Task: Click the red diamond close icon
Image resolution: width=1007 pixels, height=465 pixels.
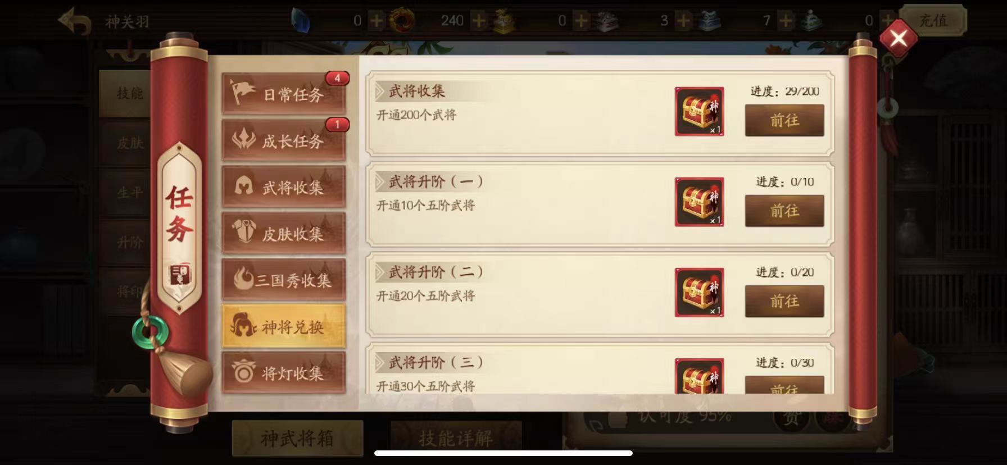Action: 898,38
